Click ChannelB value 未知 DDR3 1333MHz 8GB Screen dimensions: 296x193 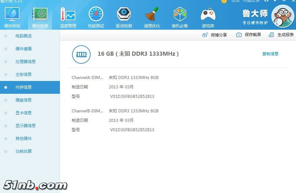(x=133, y=111)
